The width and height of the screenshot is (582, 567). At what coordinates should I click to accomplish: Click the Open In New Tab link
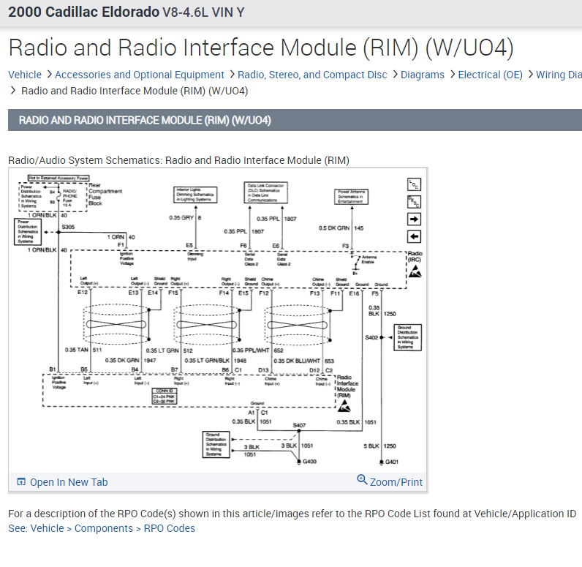click(x=69, y=482)
